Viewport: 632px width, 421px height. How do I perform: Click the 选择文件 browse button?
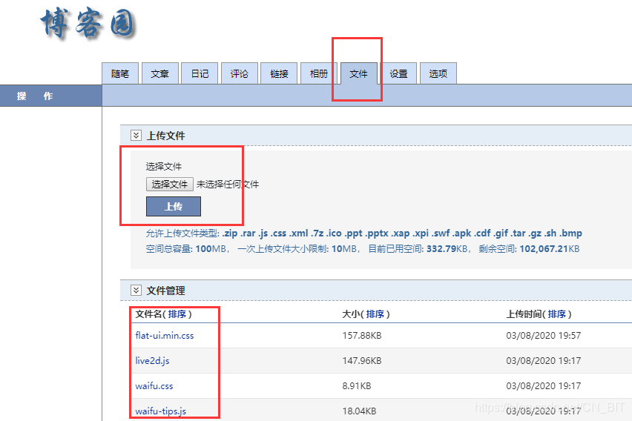tap(170, 184)
